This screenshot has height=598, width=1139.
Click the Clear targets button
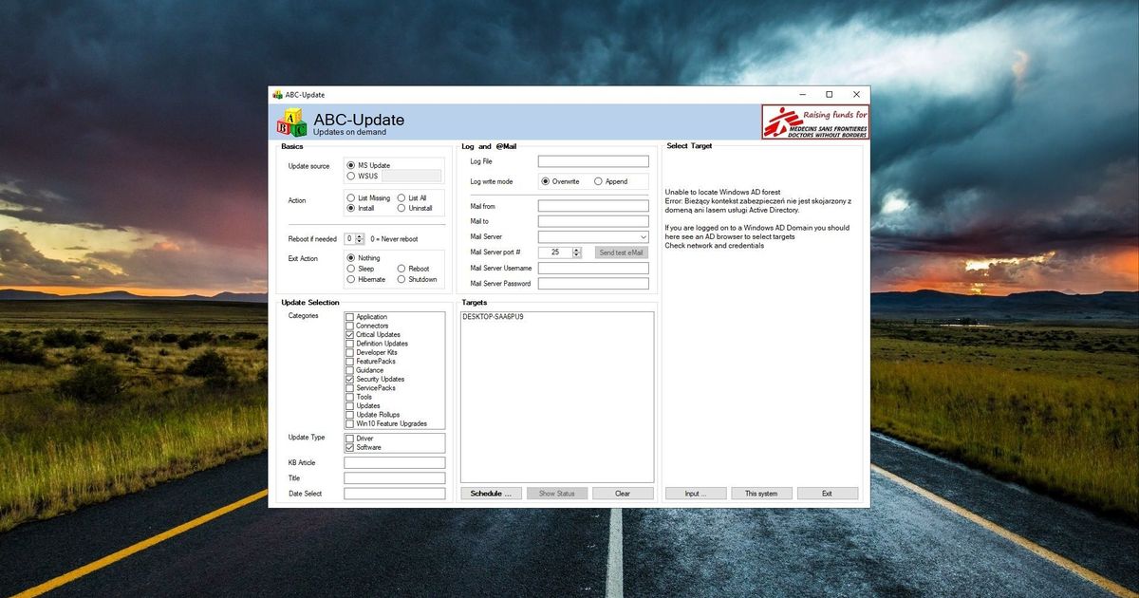[x=623, y=494]
